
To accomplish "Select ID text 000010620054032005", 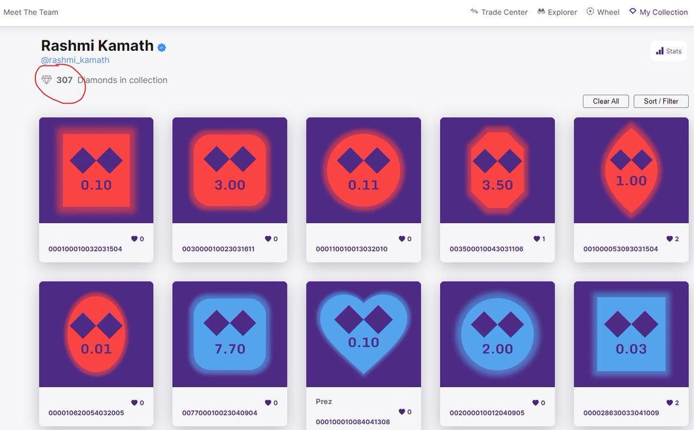I will (86, 413).
